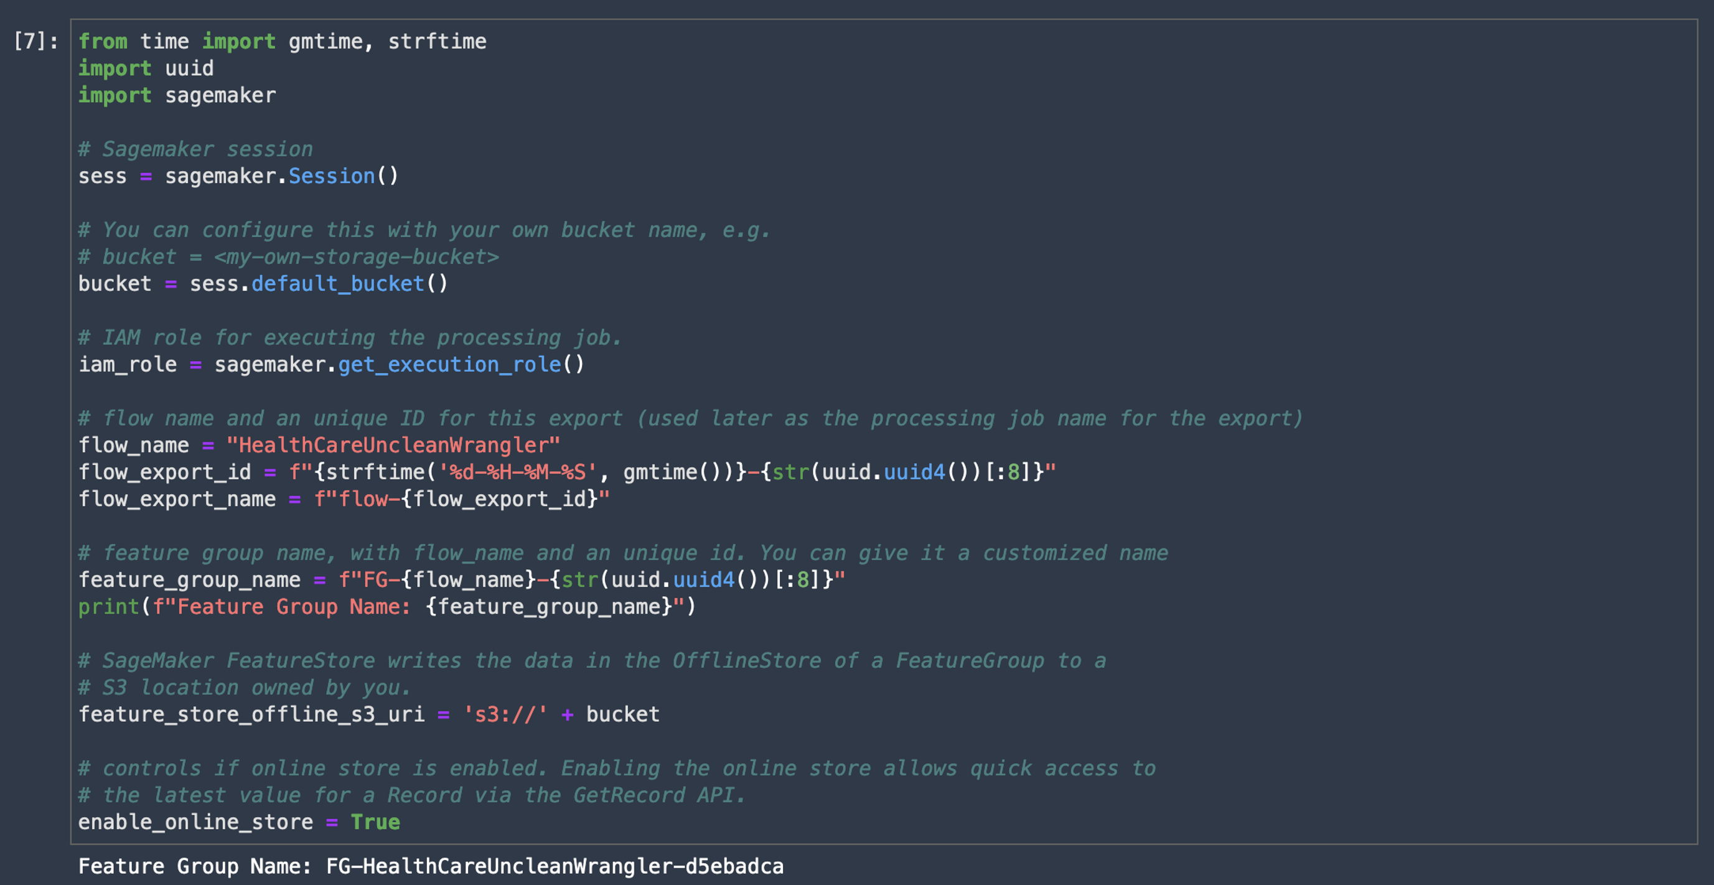Screen dimensions: 1714x885
Task: Click '# You can configure this' comment line
Action: (424, 230)
